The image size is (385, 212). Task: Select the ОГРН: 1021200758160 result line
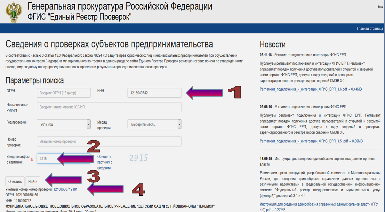[22, 195]
